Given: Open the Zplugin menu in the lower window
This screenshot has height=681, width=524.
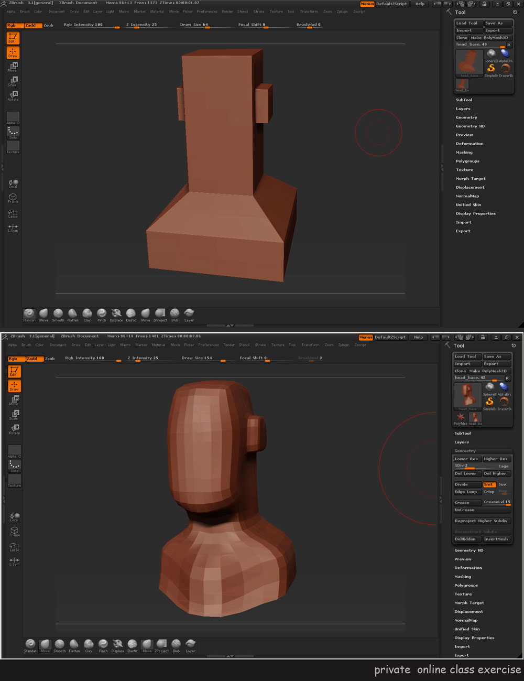Looking at the screenshot, I should (344, 345).
